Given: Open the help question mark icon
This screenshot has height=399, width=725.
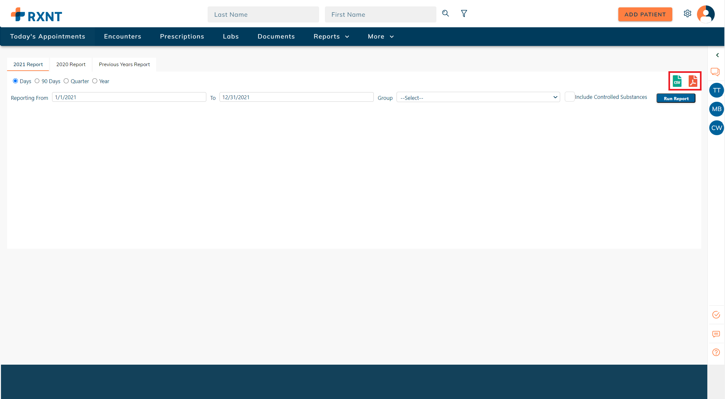Looking at the screenshot, I should pos(716,352).
